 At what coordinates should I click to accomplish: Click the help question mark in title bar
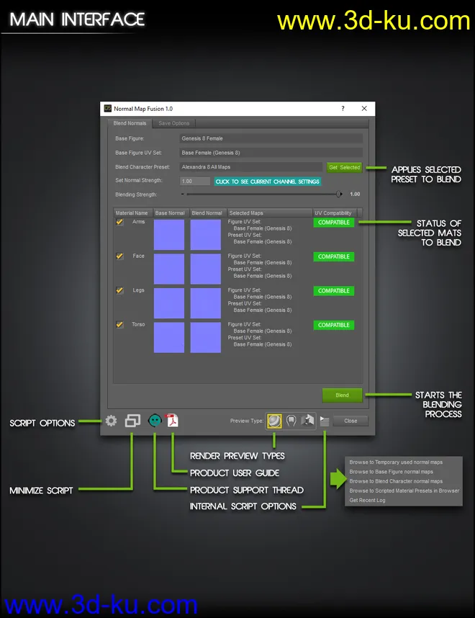342,108
